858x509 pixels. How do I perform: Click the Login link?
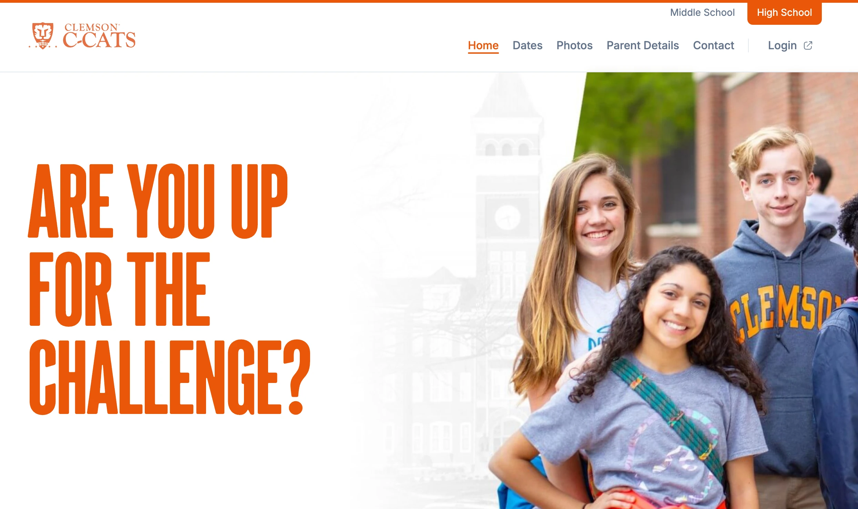[782, 45]
